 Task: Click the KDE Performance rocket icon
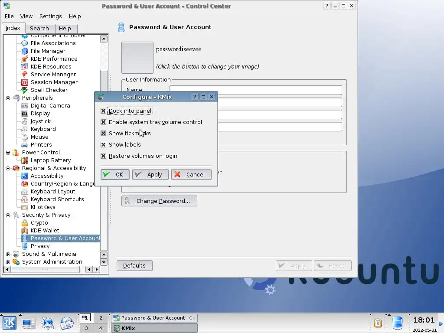pyautogui.click(x=25, y=59)
